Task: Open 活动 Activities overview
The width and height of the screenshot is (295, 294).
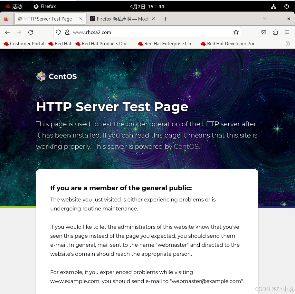Action: coord(14,6)
